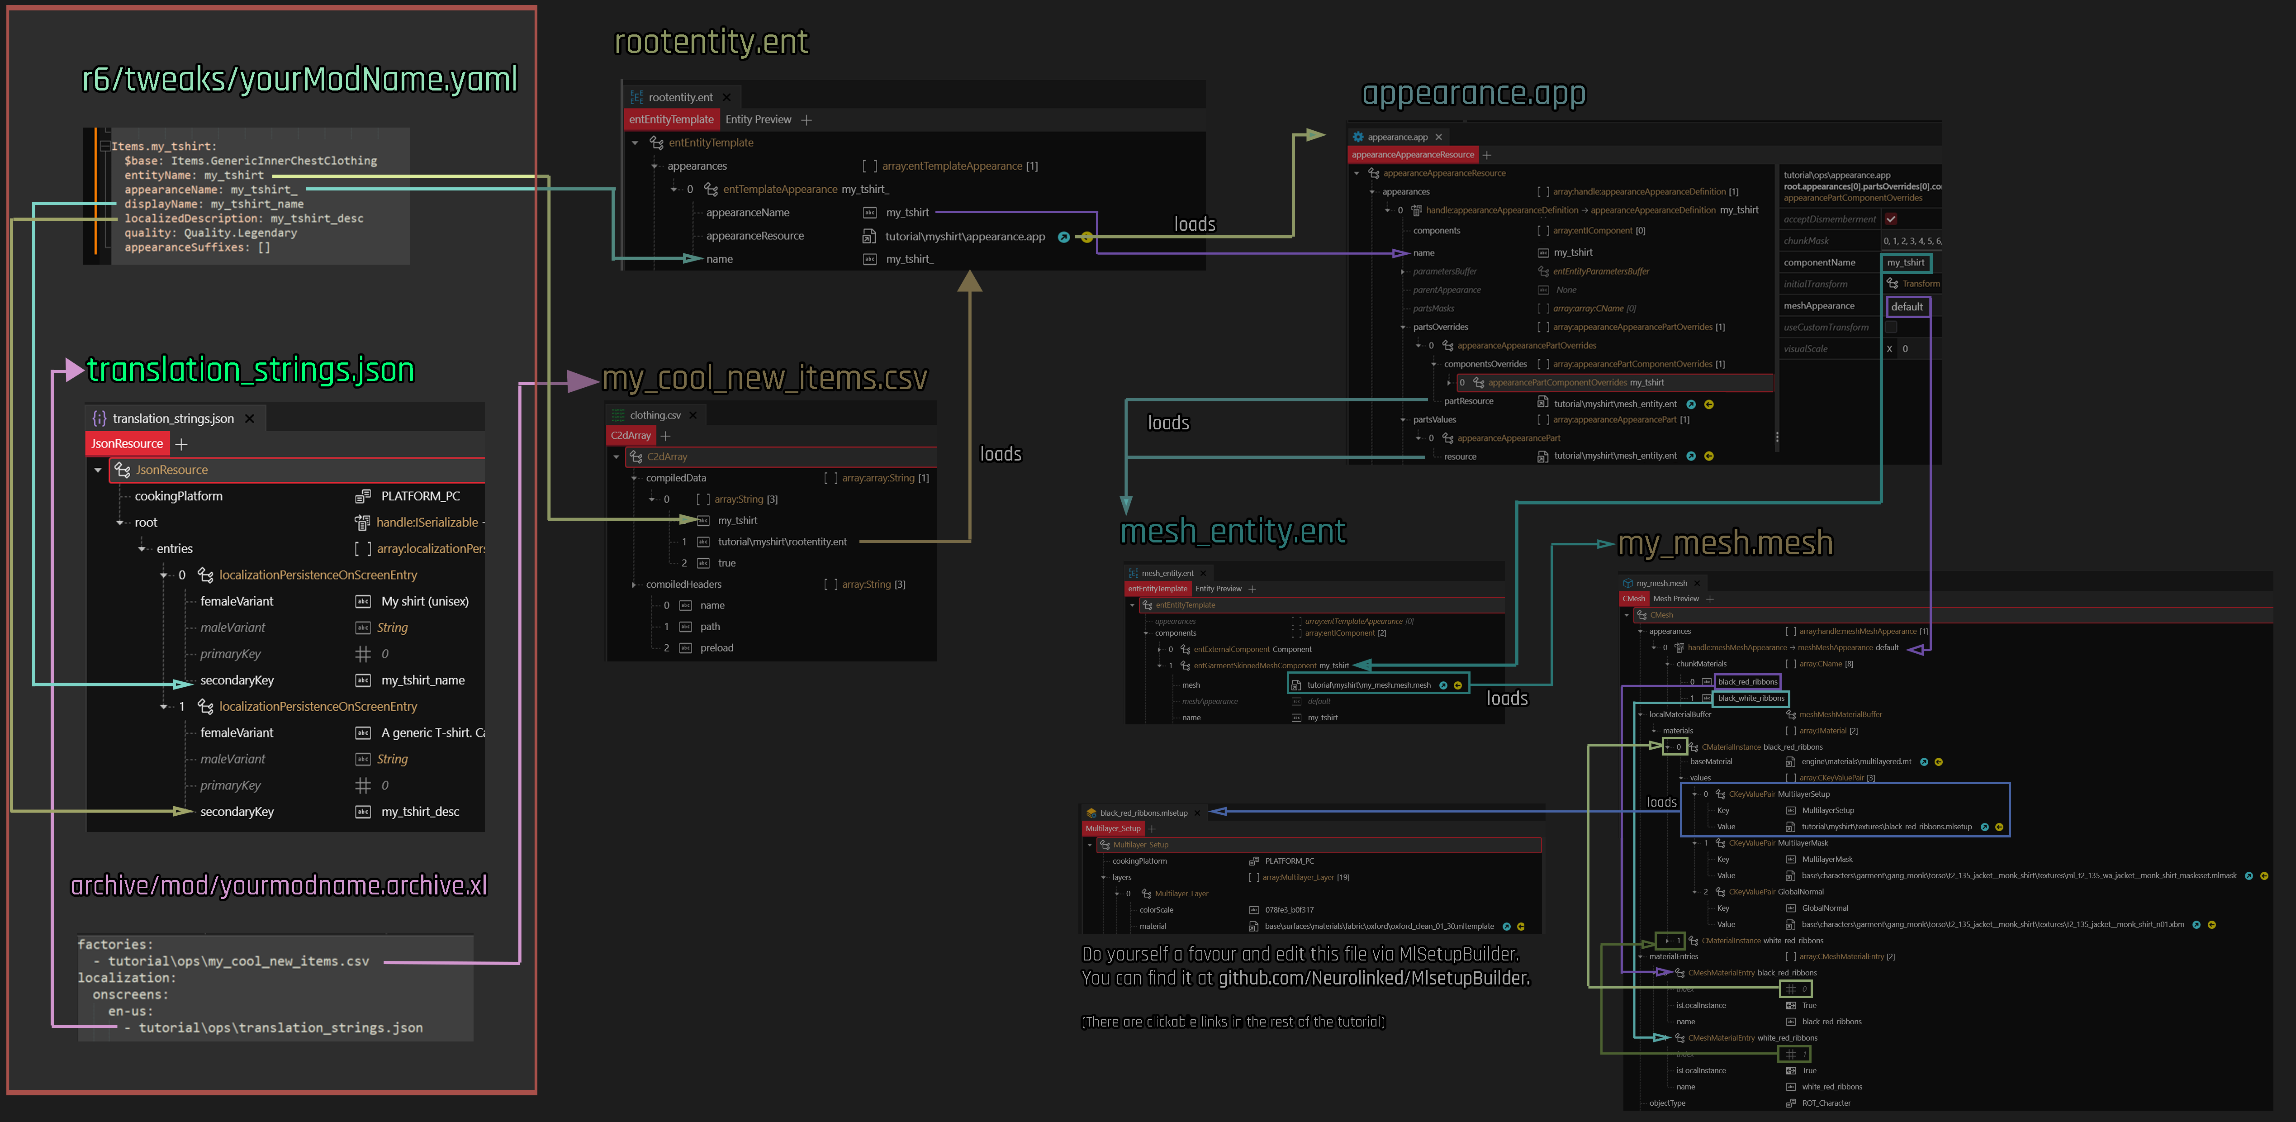Click plus icon beside C2dArray tab
Viewport: 2296px width, 1122px height.
tap(666, 436)
